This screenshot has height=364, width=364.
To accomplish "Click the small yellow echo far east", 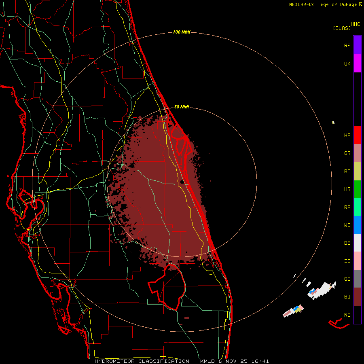I will 333,122.
